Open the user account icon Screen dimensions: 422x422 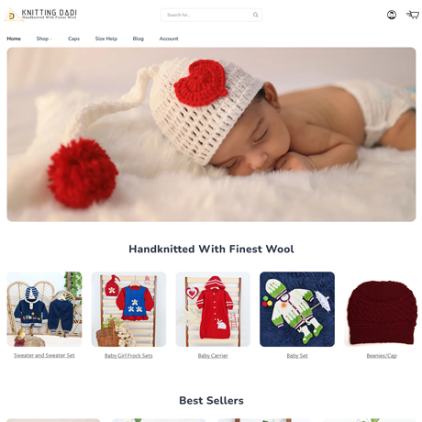click(392, 15)
